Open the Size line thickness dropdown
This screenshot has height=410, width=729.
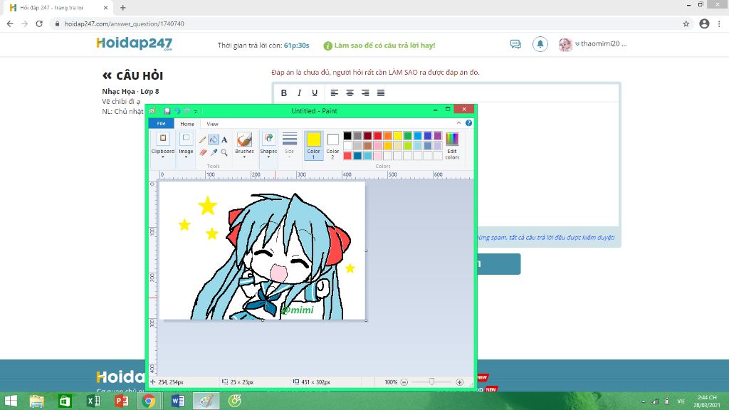tap(289, 145)
